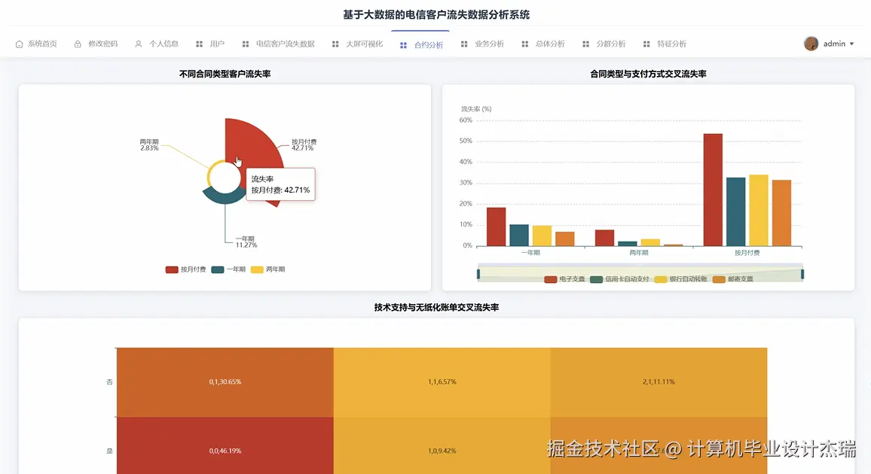
Task: Click the 按月付费 42.71% pie label
Action: coord(304,144)
